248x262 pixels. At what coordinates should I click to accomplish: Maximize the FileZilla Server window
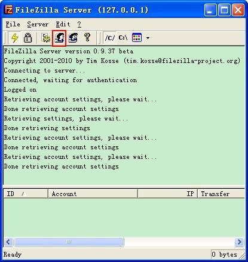(x=224, y=10)
